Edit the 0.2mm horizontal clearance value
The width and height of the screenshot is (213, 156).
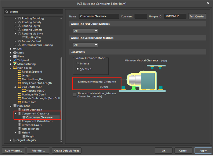pyautogui.click(x=104, y=87)
